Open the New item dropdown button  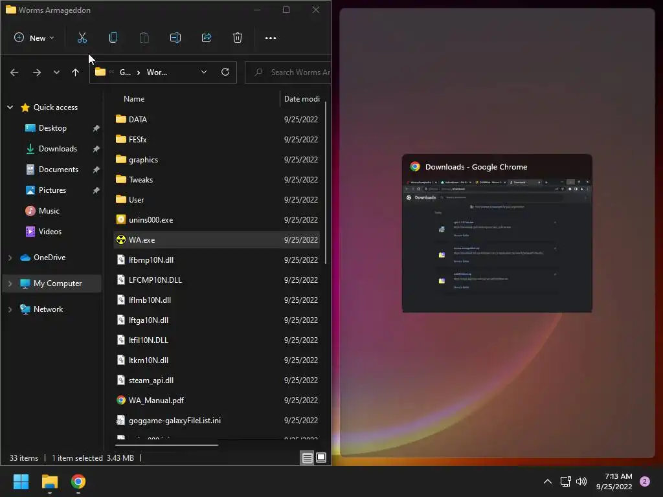(34, 38)
